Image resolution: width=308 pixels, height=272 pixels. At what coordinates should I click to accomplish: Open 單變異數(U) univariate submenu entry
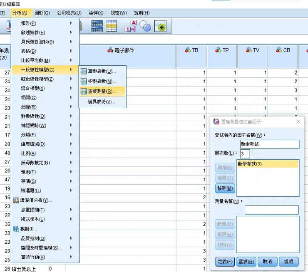pos(102,71)
